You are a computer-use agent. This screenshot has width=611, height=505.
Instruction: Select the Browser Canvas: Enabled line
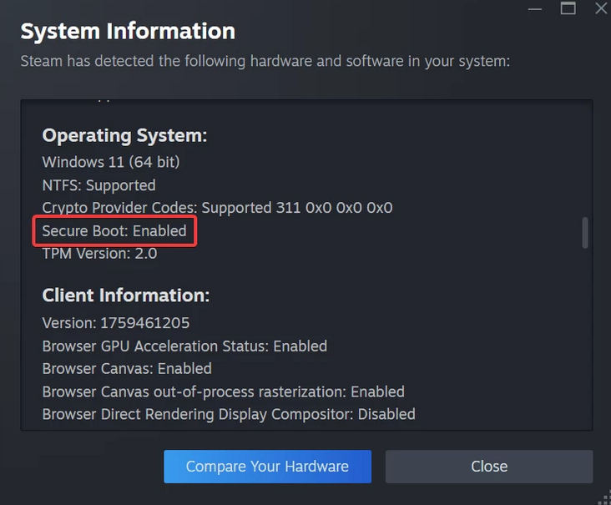[x=127, y=368]
